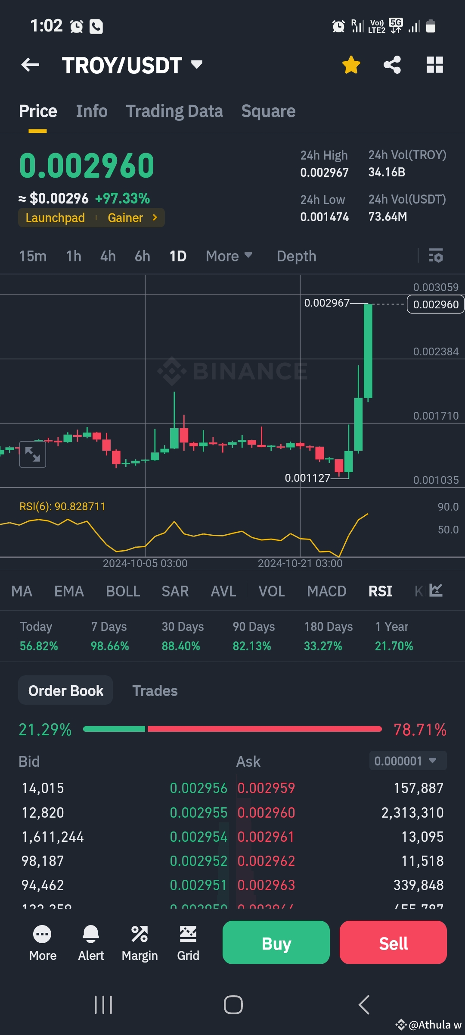Toggle the VOL indicator
Viewport: 465px width, 1035px height.
click(x=272, y=591)
